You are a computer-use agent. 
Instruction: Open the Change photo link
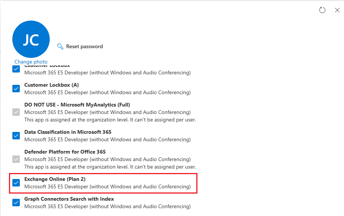(x=31, y=62)
